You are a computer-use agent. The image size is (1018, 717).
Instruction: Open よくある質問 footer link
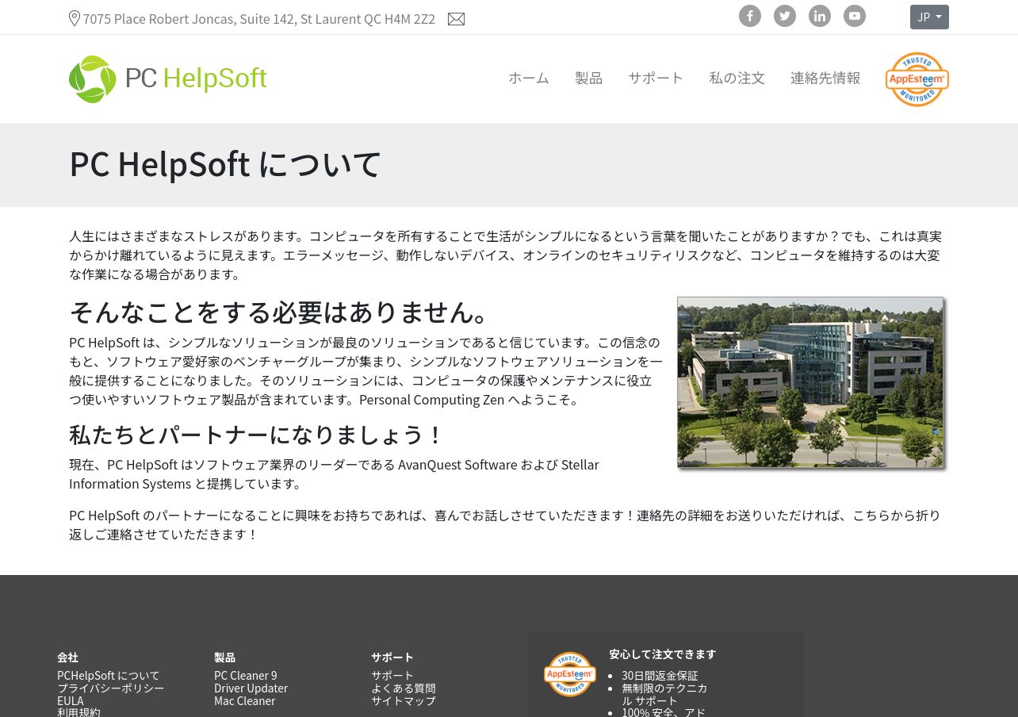click(x=404, y=688)
